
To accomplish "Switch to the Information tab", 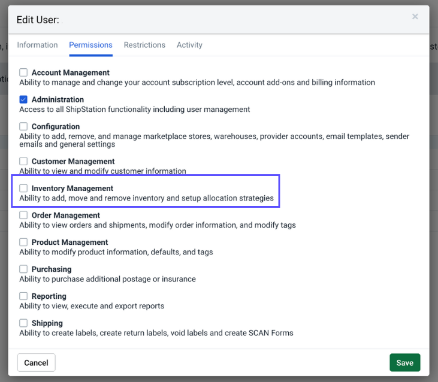I will click(37, 45).
